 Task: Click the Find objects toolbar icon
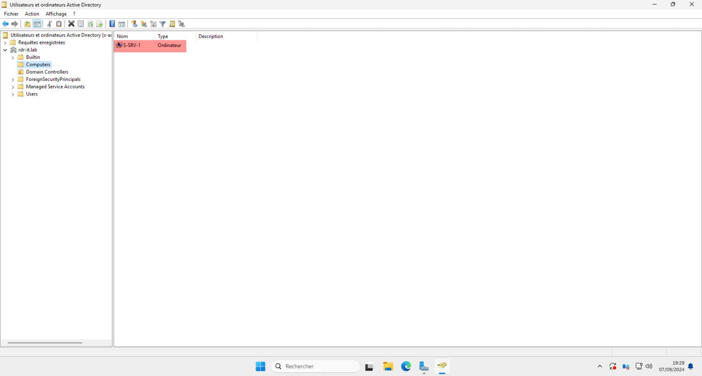pyautogui.click(x=172, y=24)
